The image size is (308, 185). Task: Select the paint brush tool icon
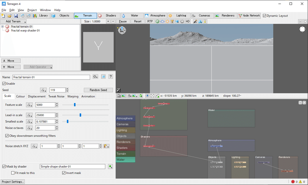point(195,22)
